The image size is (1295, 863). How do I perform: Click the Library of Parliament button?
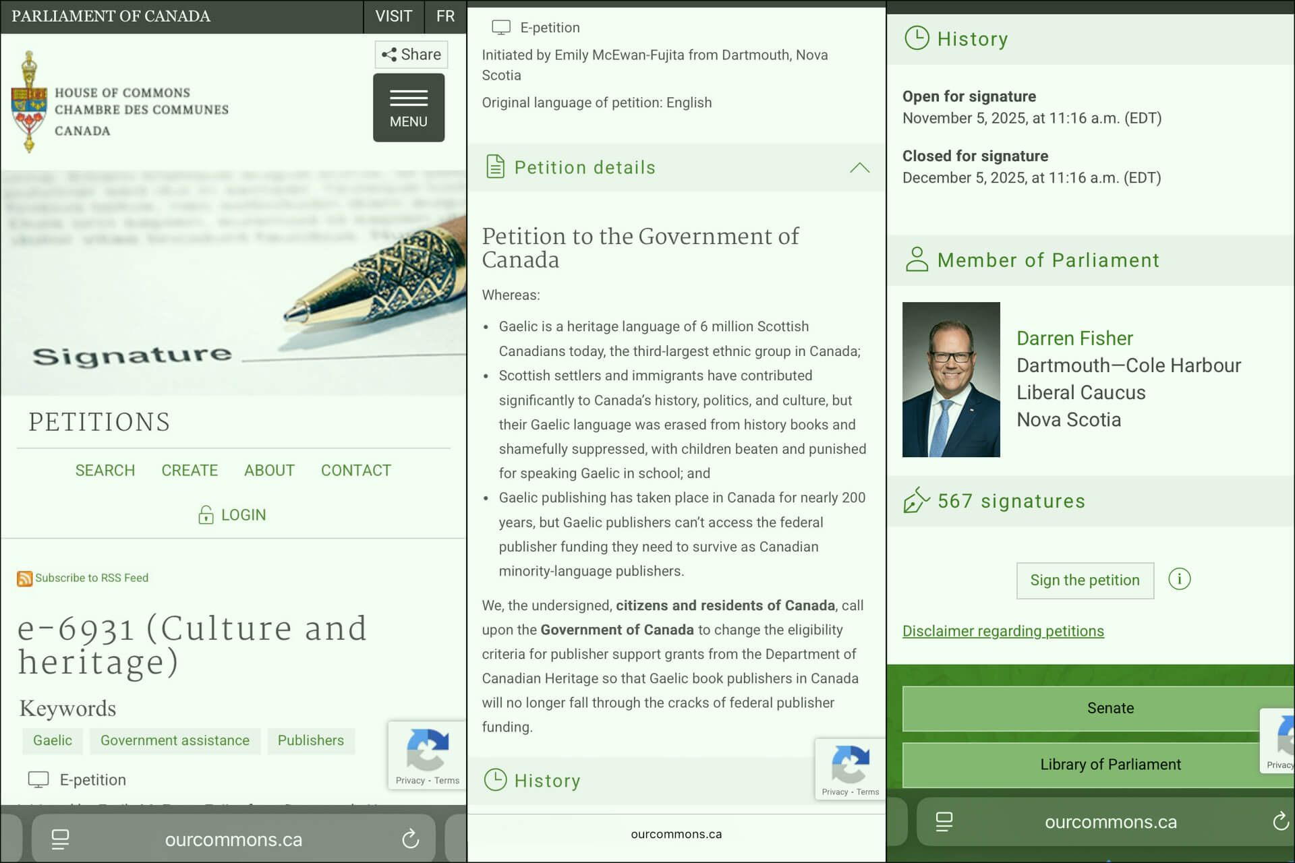point(1110,765)
